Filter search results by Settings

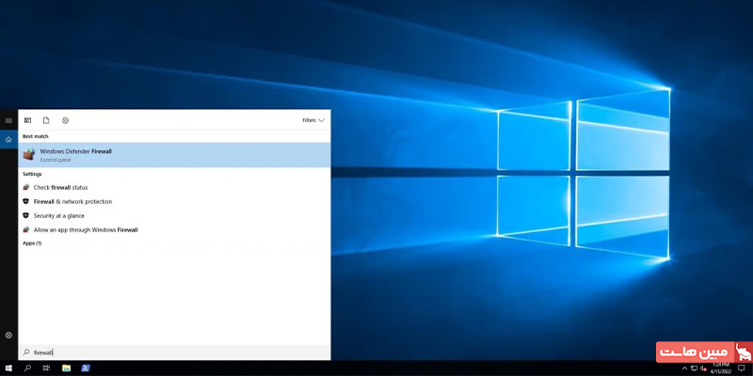tap(65, 120)
